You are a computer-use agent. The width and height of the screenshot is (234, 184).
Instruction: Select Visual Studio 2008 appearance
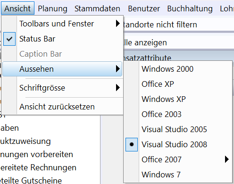click(x=178, y=144)
